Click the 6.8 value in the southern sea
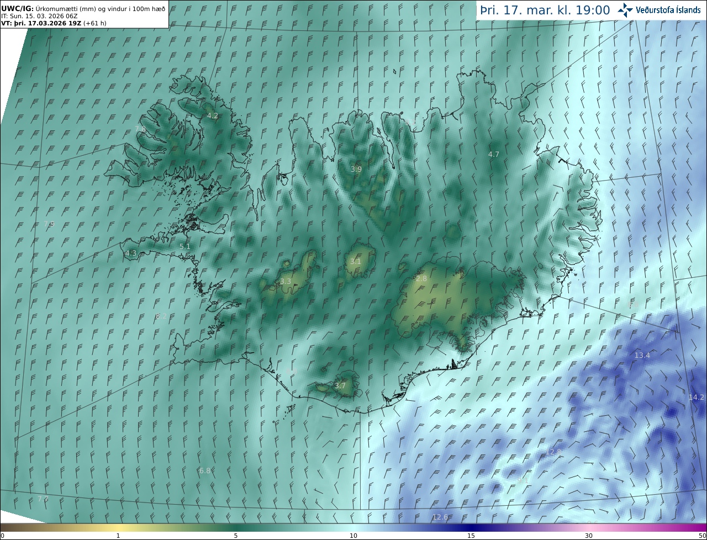 tap(205, 470)
